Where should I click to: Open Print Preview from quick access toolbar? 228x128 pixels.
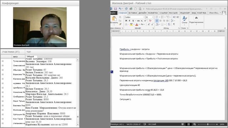pyautogui.click(x=140, y=9)
